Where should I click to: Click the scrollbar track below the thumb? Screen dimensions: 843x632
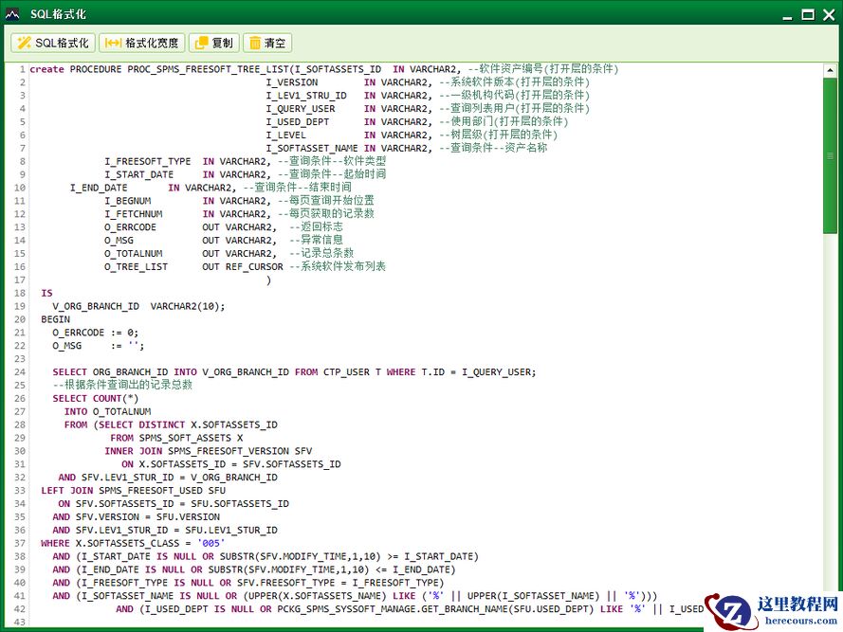tap(831, 426)
